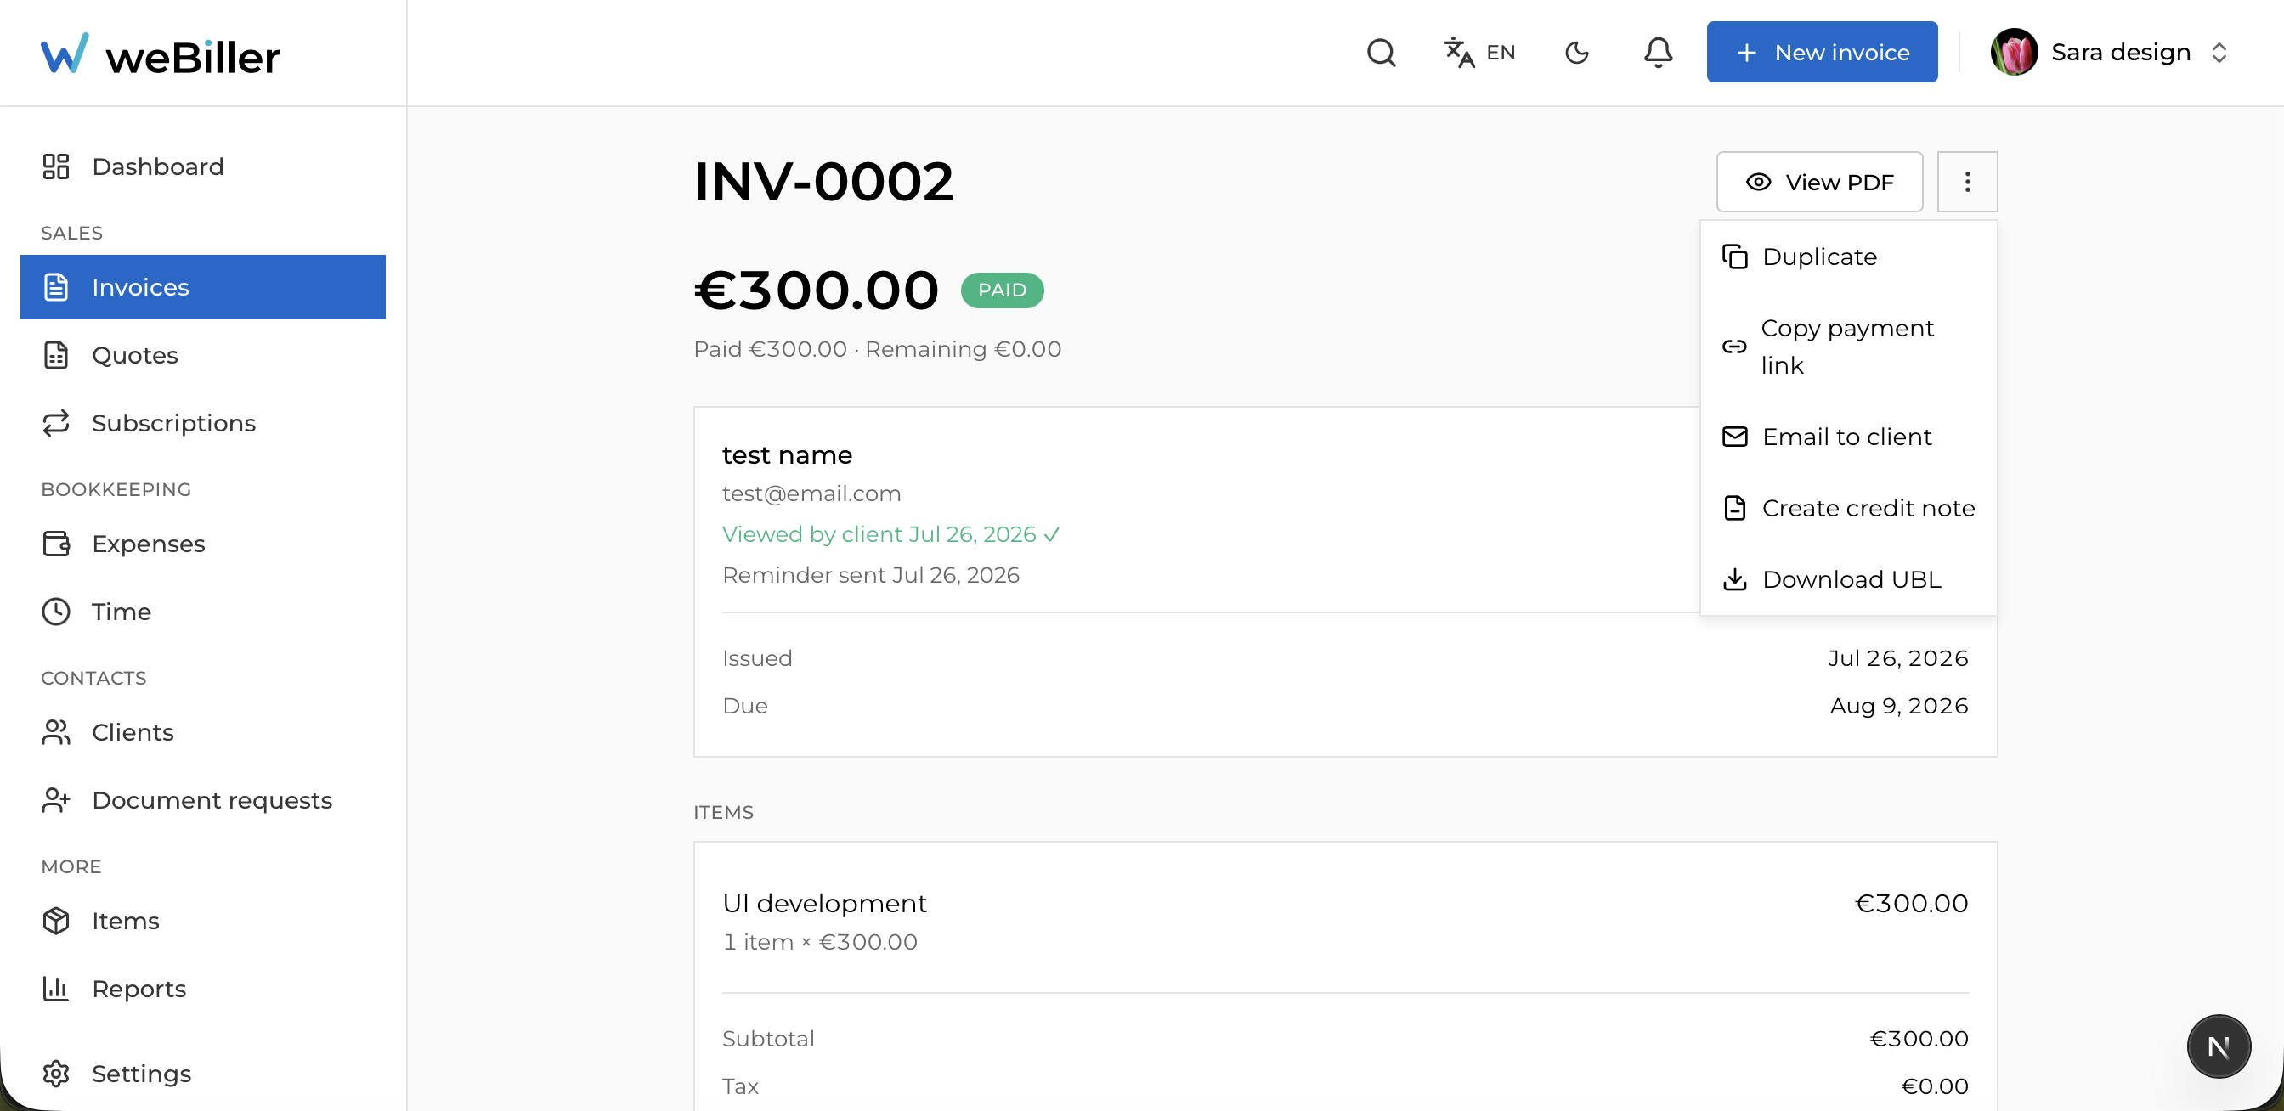Screen dimensions: 2284x1111
Task: Click client name 'test name'
Action: (x=788, y=454)
